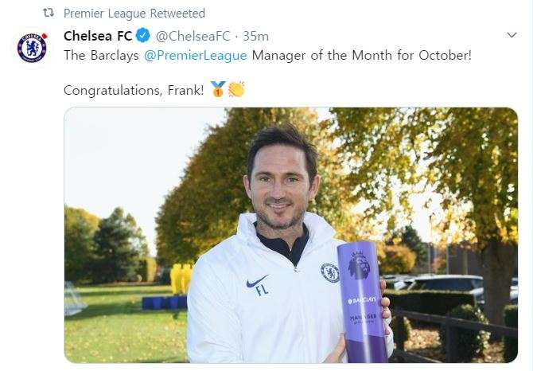This screenshot has height=371, width=533.
Task: Click the Nike swoosh on the jacket
Action: pos(257,281)
